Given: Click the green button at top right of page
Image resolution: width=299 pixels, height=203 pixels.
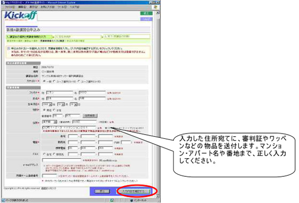Looking at the screenshot, I should (x=146, y=13).
